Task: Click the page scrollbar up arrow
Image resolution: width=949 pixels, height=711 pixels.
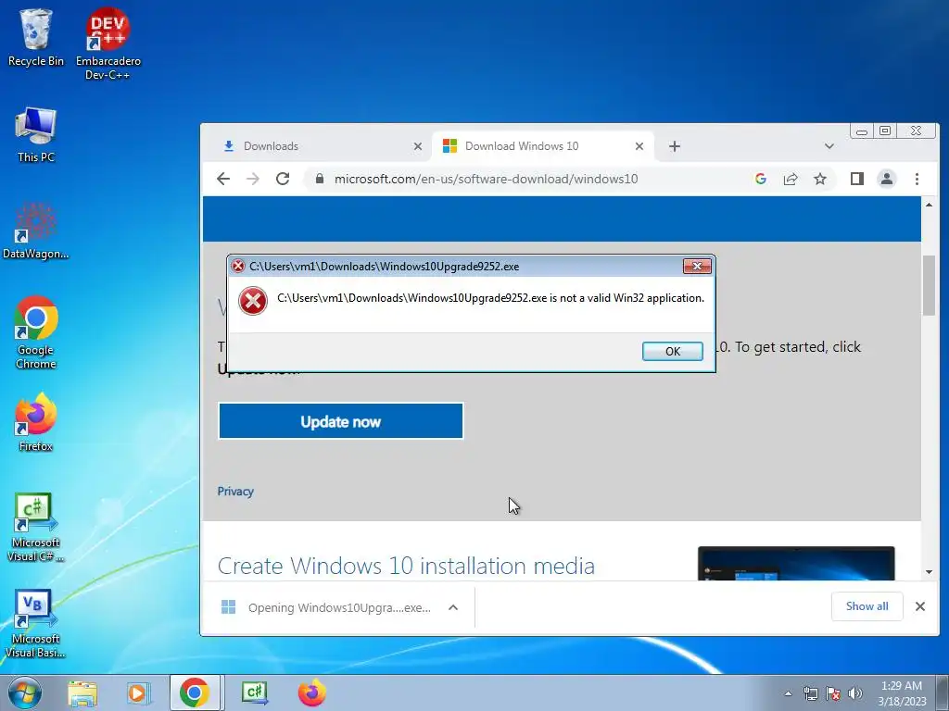Action: click(x=929, y=205)
